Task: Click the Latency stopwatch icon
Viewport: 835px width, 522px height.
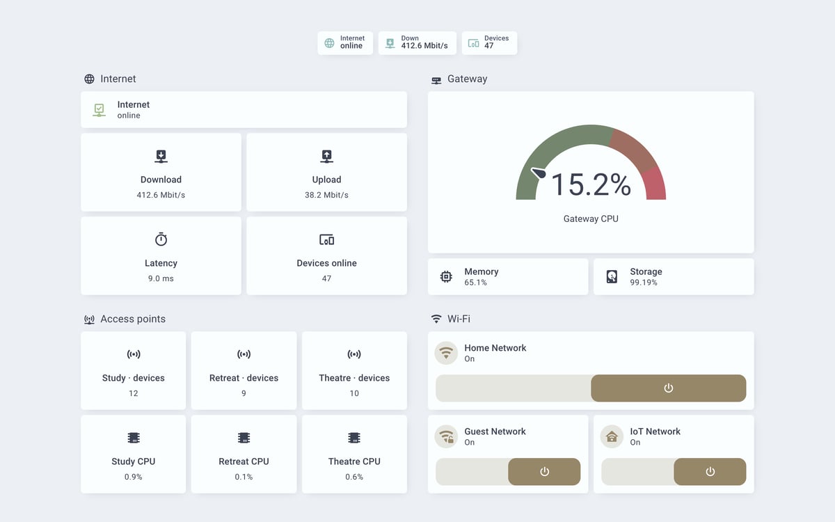Action: click(161, 239)
